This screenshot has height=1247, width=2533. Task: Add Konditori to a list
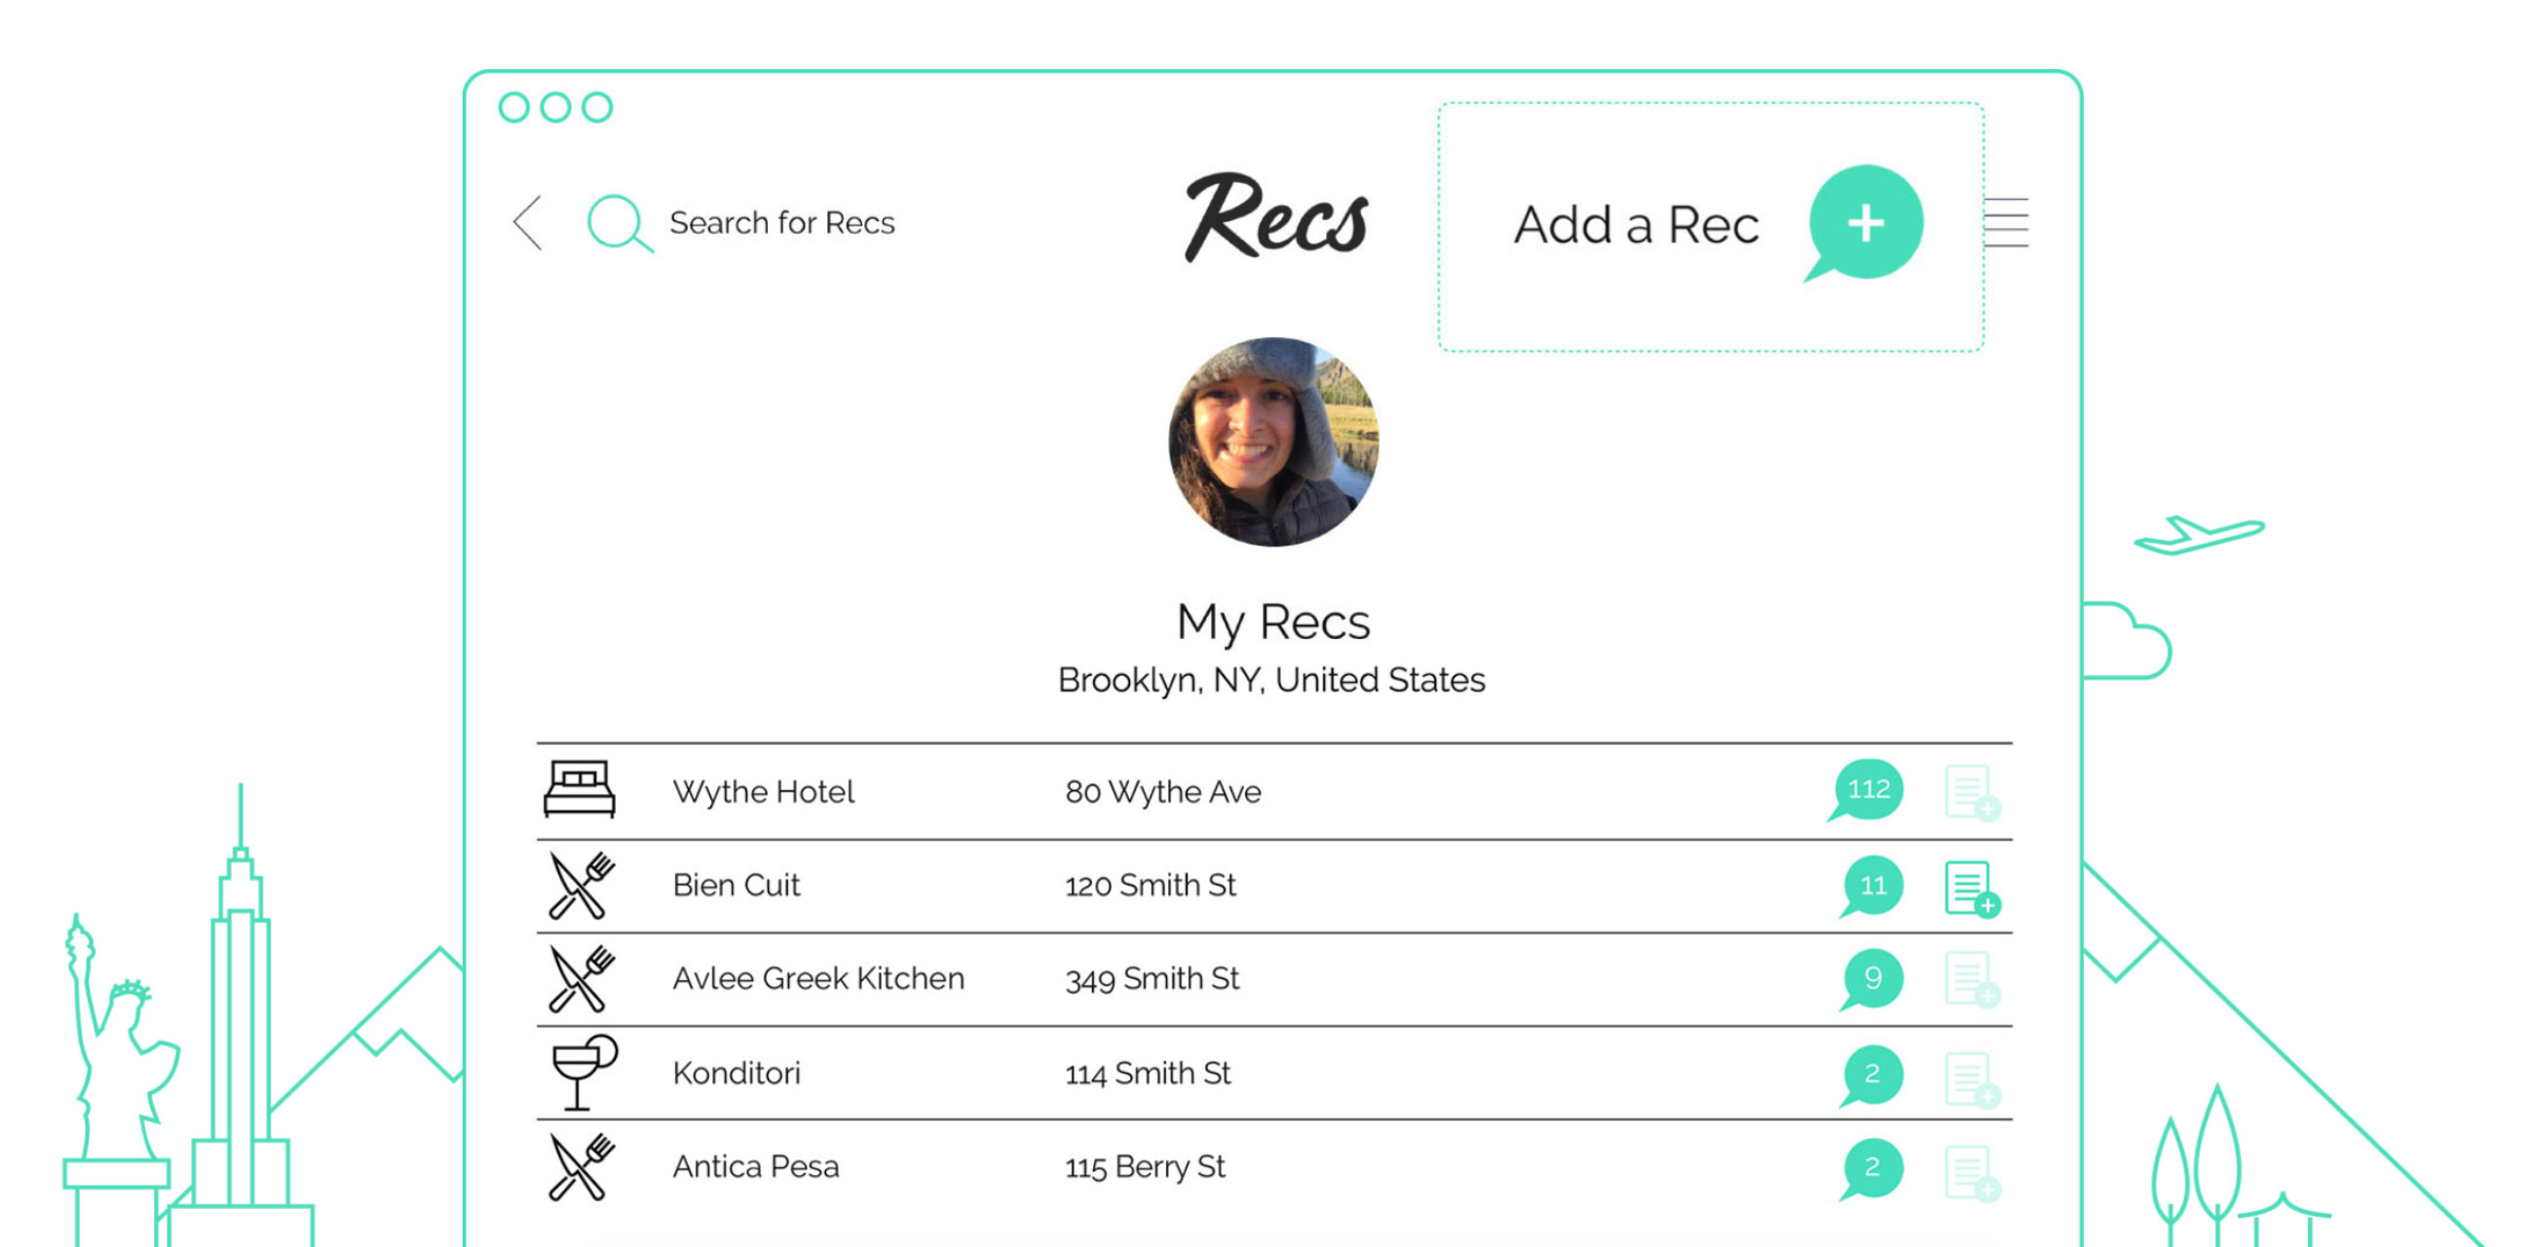click(1971, 1079)
